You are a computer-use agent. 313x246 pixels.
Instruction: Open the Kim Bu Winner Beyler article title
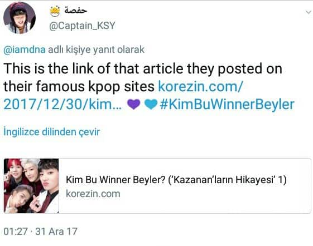click(176, 180)
